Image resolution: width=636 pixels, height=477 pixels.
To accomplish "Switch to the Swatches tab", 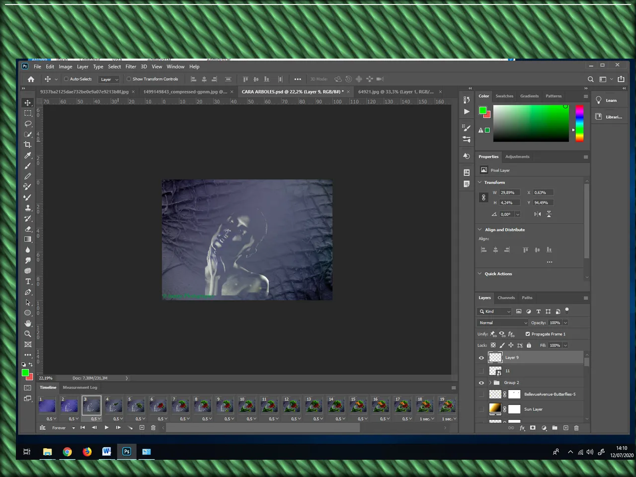I will (x=504, y=96).
